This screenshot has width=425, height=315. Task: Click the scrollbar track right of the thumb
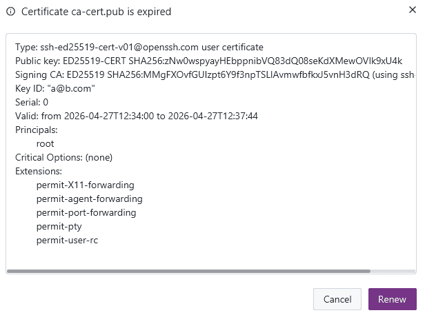tap(393, 271)
